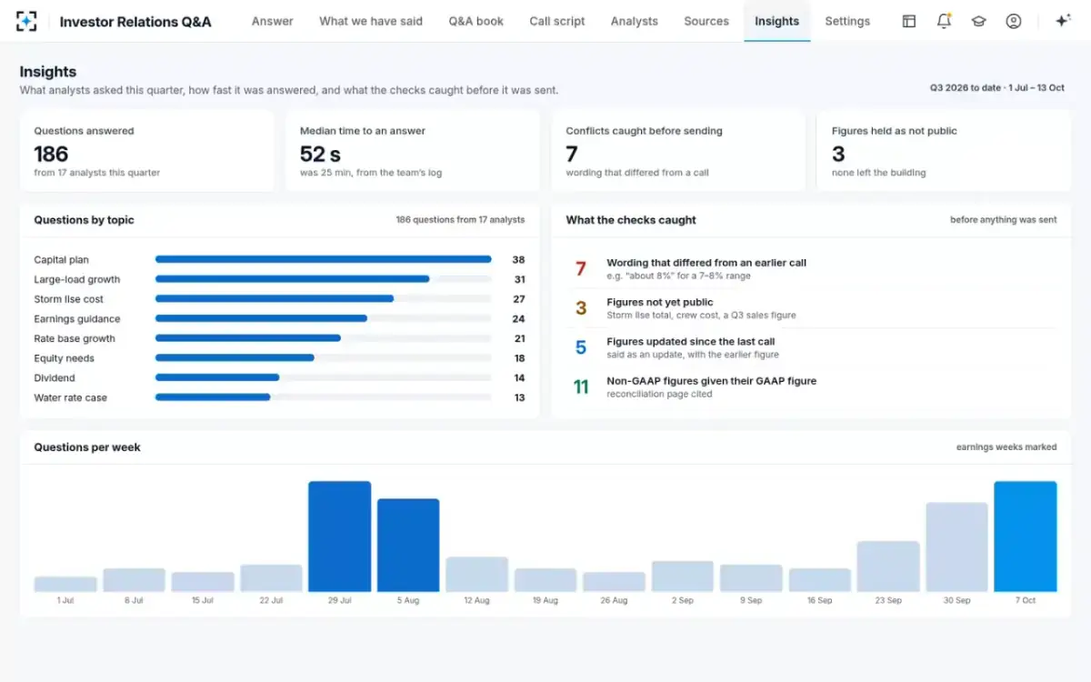Click the before anything was sent note
The height and width of the screenshot is (682, 1091).
click(x=1004, y=220)
